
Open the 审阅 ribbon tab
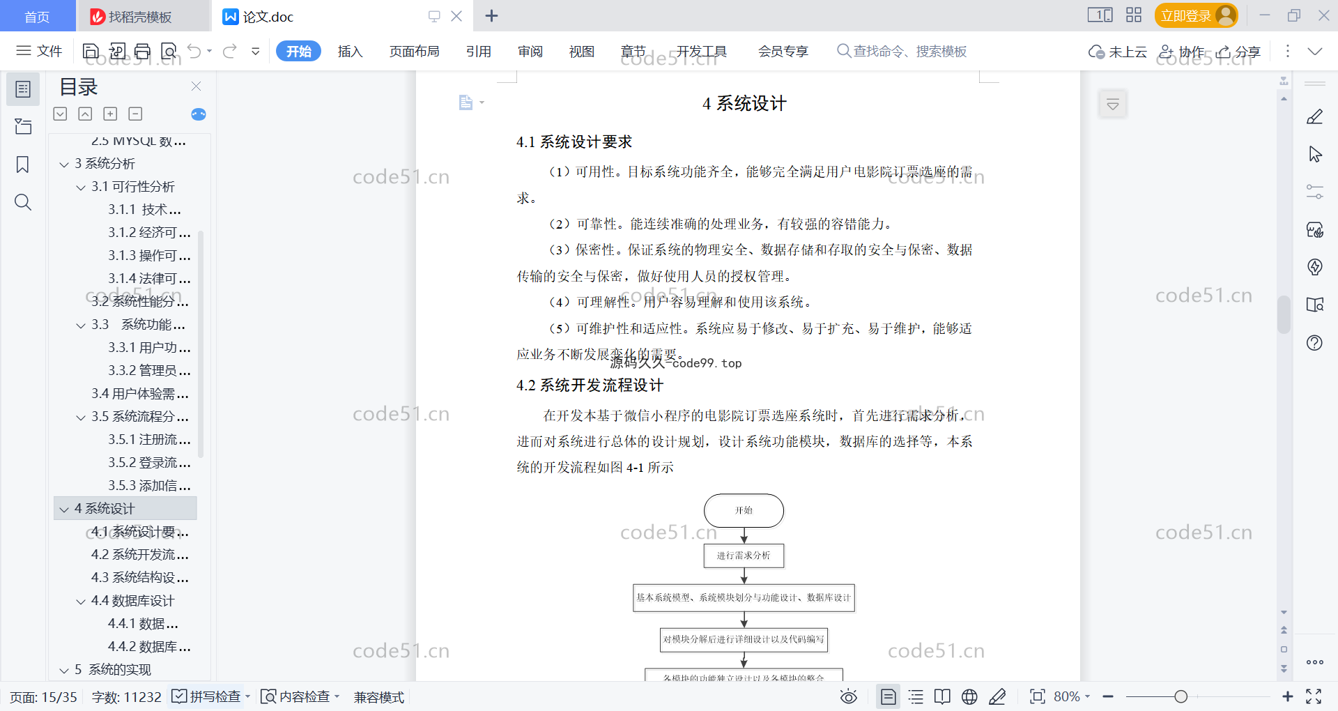coord(530,51)
